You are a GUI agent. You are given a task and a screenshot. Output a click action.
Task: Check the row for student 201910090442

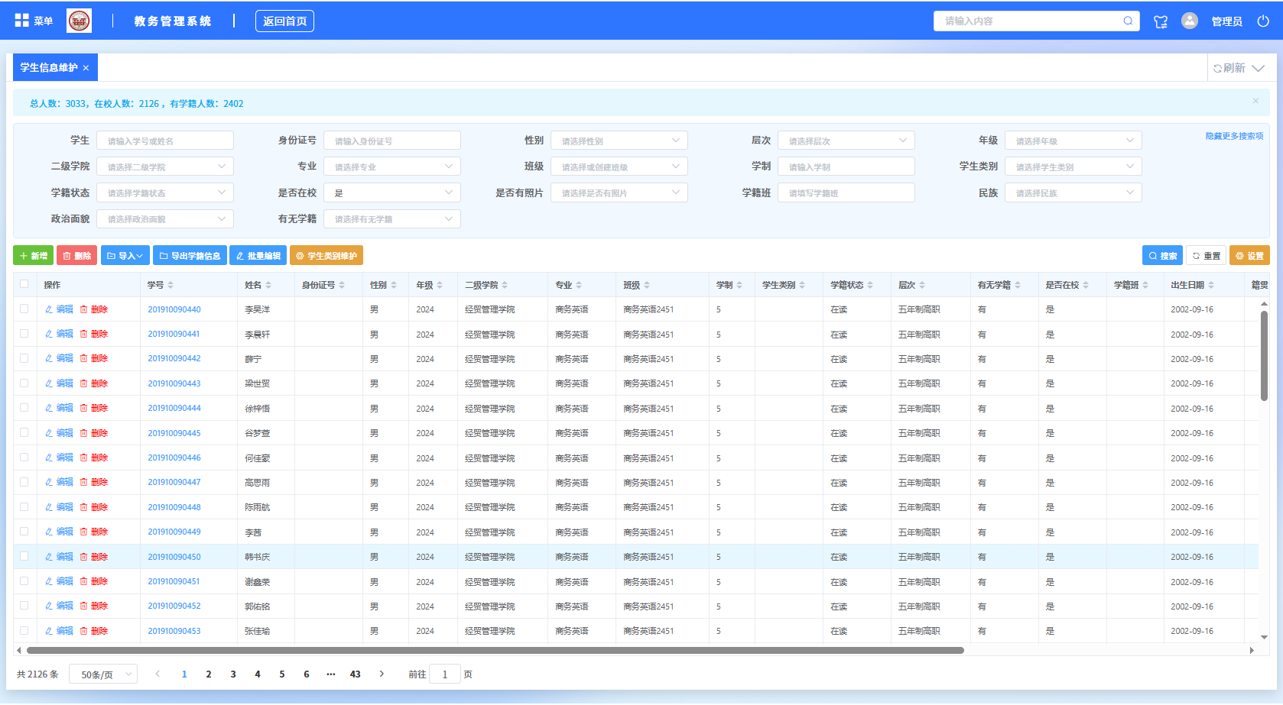tap(24, 358)
